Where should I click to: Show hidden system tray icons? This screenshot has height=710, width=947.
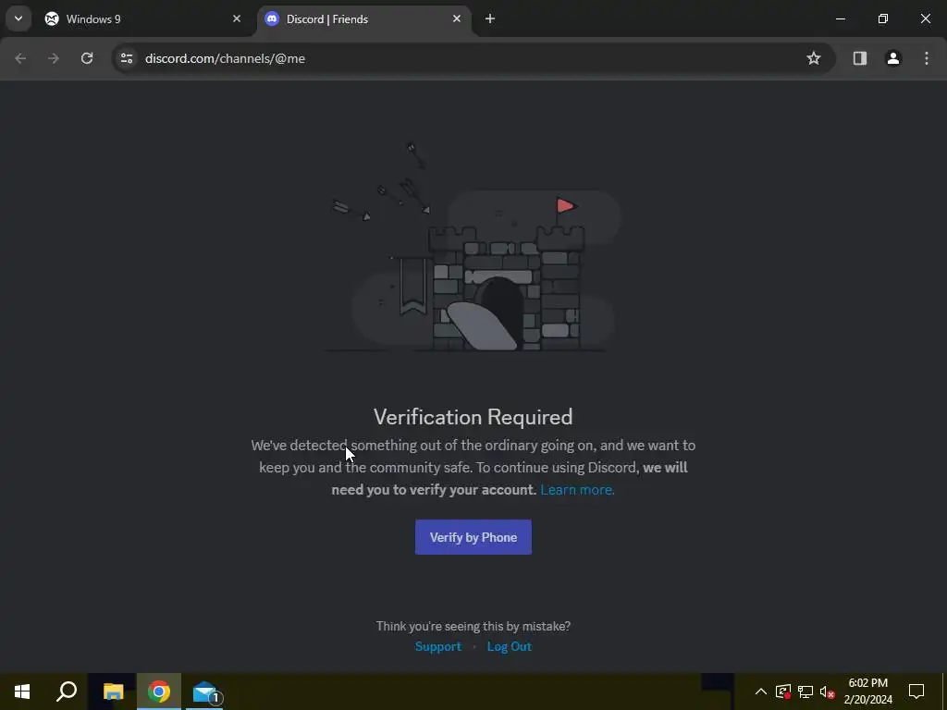(x=761, y=692)
